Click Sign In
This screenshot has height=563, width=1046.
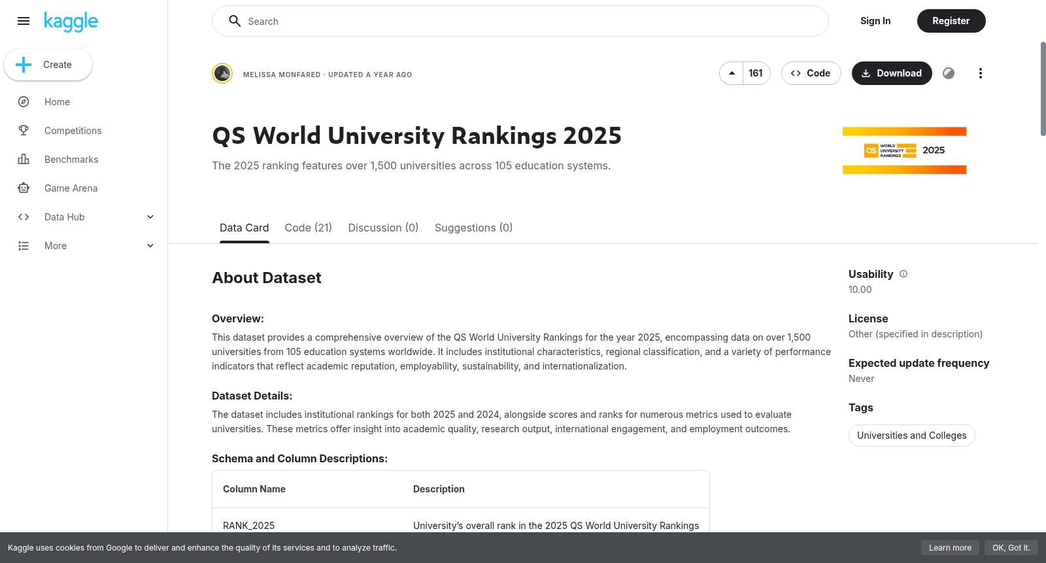pos(875,21)
